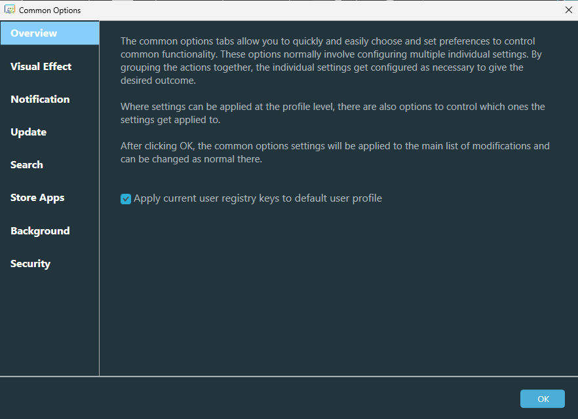Screen dimensions: 578x419
Task: Click the 'Apply current user registry keys' label text
Action: (258, 198)
